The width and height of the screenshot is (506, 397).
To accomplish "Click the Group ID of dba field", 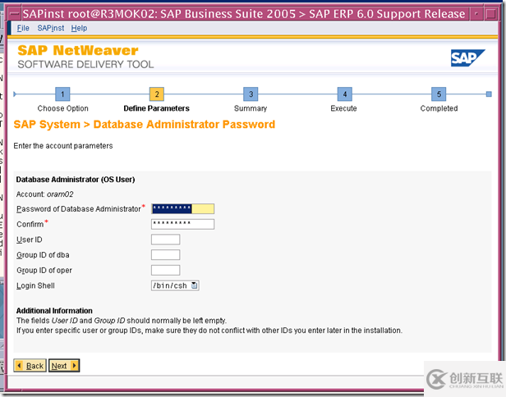I will (166, 254).
